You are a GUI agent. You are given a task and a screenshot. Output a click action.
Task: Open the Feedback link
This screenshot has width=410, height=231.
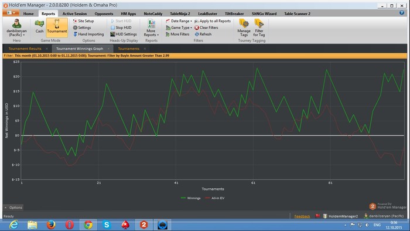tap(302, 216)
